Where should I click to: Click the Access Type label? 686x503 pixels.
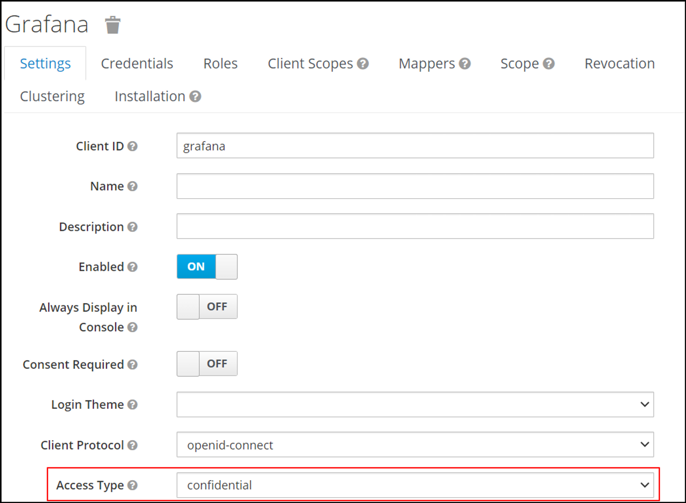click(x=90, y=485)
